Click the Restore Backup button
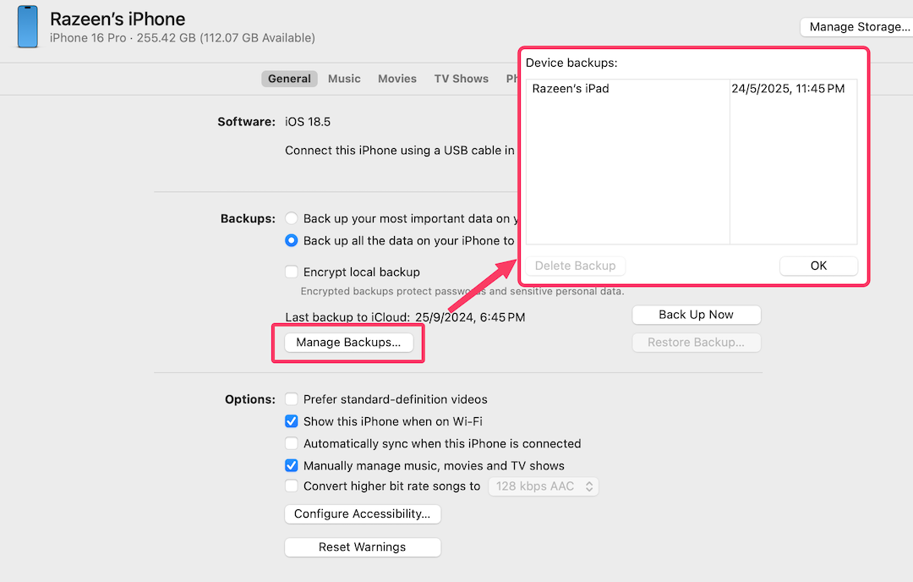 (697, 343)
